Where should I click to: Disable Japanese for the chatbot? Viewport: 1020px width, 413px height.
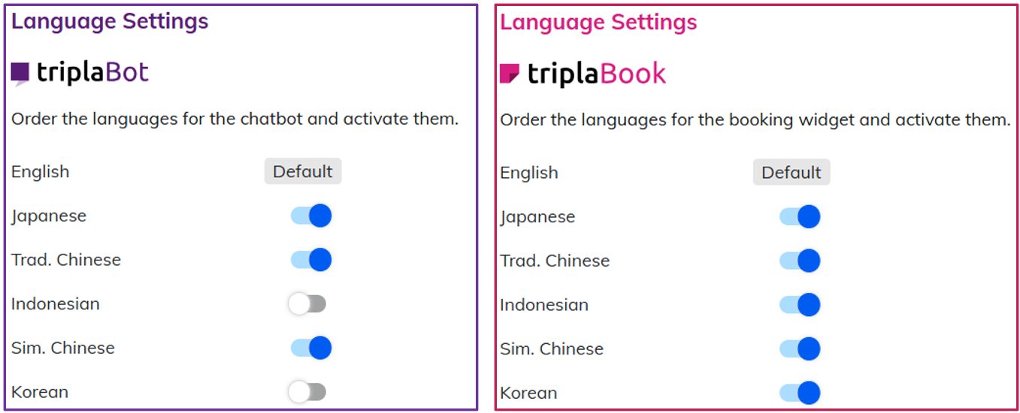tap(310, 216)
